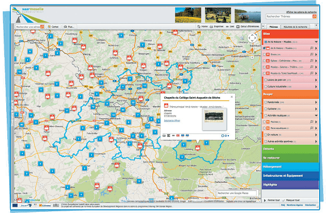Viewport: 326px width, 213px height.
Task: Uncheck the Art & Histoire – Musées sub-theme checkbox
Action: tap(264, 48)
